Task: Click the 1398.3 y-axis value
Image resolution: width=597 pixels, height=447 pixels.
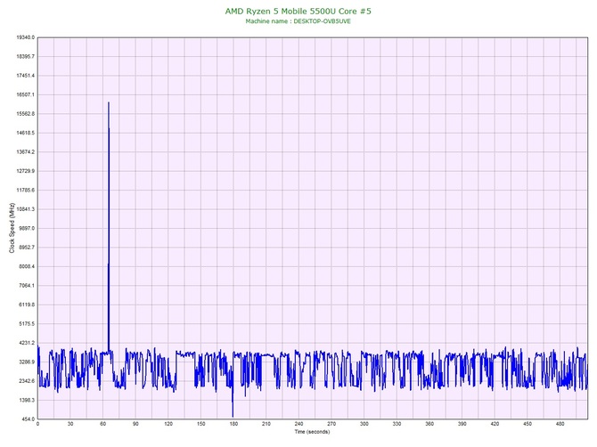Action: coord(27,400)
